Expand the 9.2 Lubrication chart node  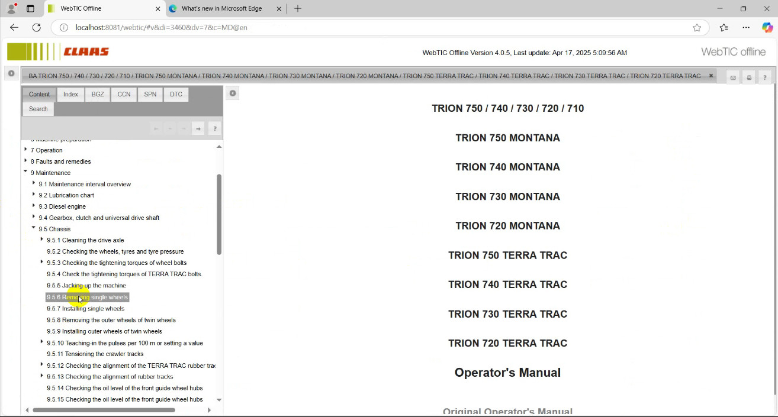pos(34,195)
